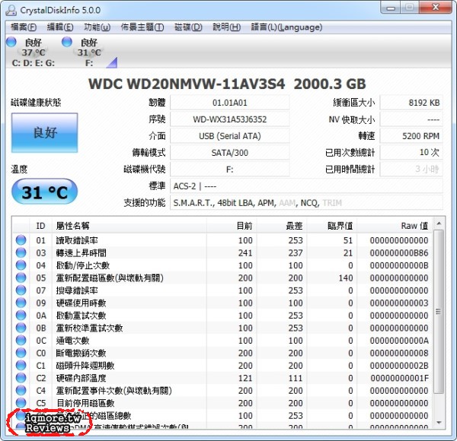Screen dimensions: 457x441
Task: Select the 轉速上昇時間 attribute row
Action: point(222,252)
